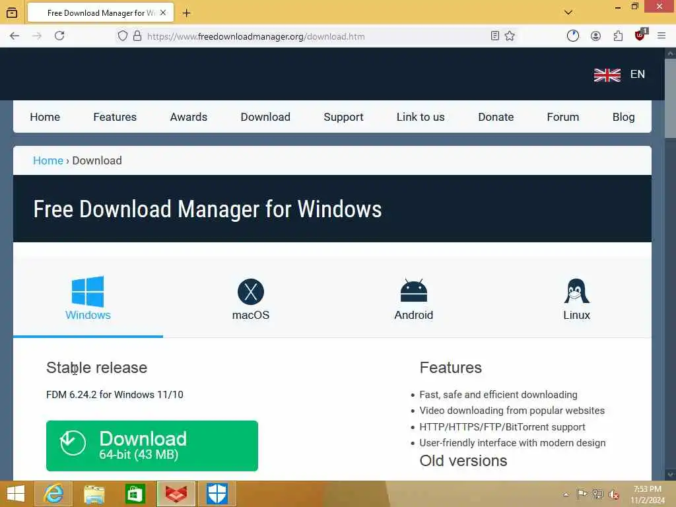Click the UK flag language icon
Image resolution: width=676 pixels, height=507 pixels.
click(607, 75)
